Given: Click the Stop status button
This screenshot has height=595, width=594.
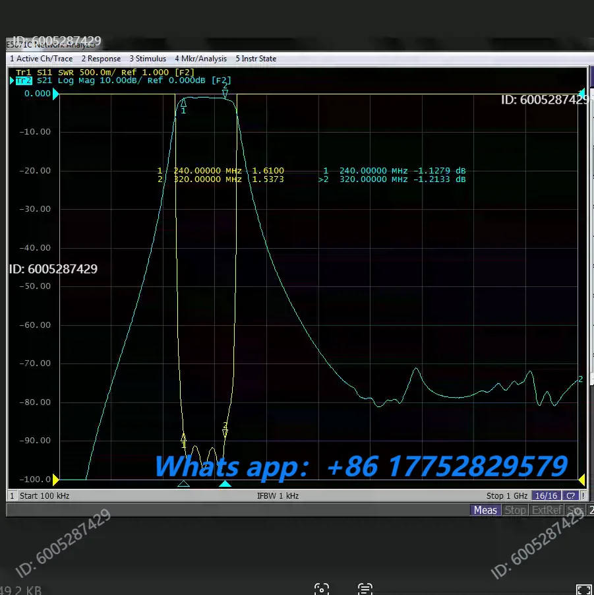Looking at the screenshot, I should tap(515, 510).
